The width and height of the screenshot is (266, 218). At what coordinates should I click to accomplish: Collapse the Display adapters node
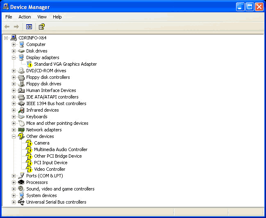coord(14,57)
